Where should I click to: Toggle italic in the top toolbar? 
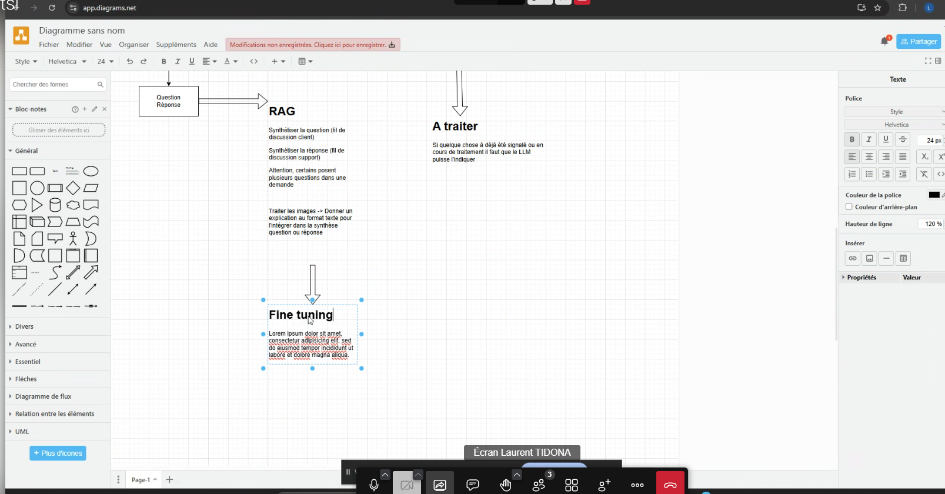pos(178,61)
